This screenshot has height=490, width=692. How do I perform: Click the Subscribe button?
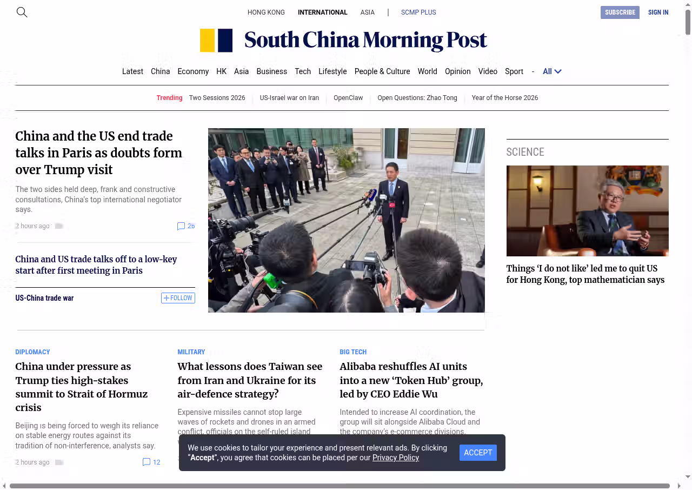click(620, 12)
